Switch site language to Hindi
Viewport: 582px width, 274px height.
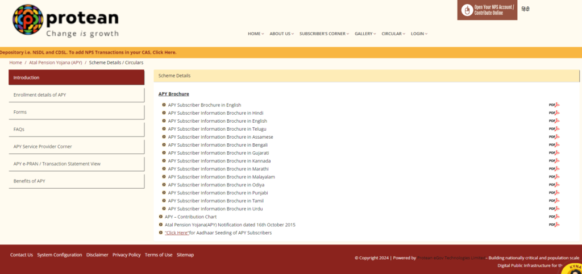(525, 9)
